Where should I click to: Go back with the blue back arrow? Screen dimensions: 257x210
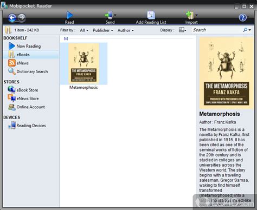point(12,18)
